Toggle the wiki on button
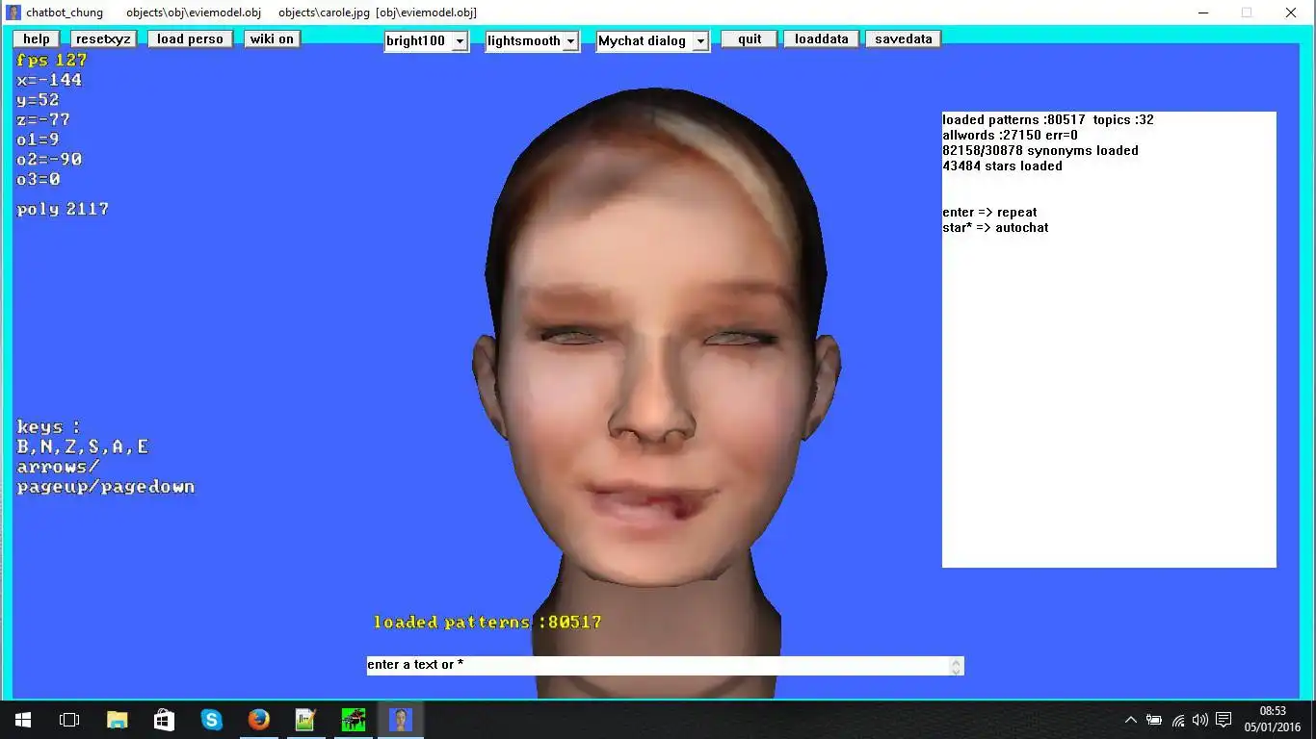1316x739 pixels. (272, 39)
